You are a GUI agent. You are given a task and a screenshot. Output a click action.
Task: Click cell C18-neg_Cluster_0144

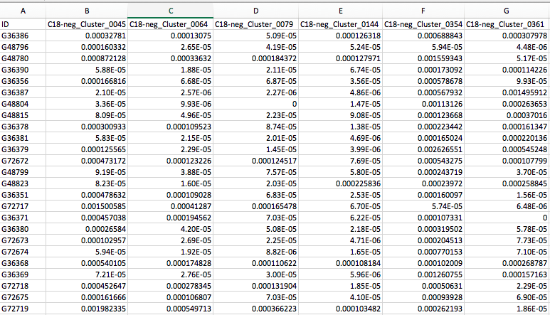click(340, 24)
